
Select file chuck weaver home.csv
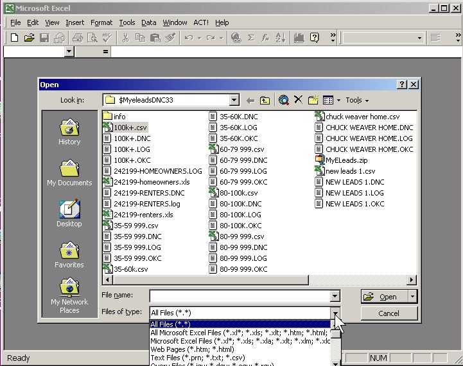357,117
